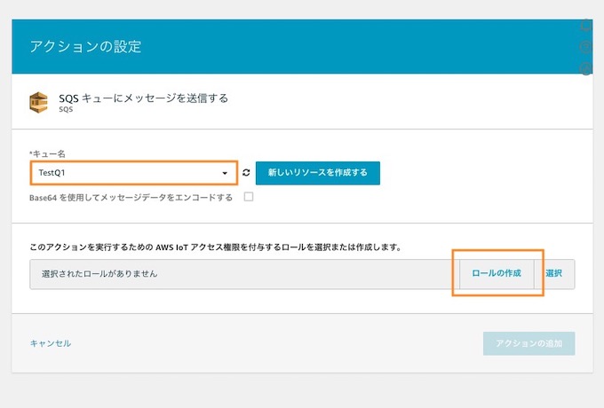Click the caret arrow in the queue name field
Image resolution: width=604 pixels, height=408 pixels.
[225, 173]
